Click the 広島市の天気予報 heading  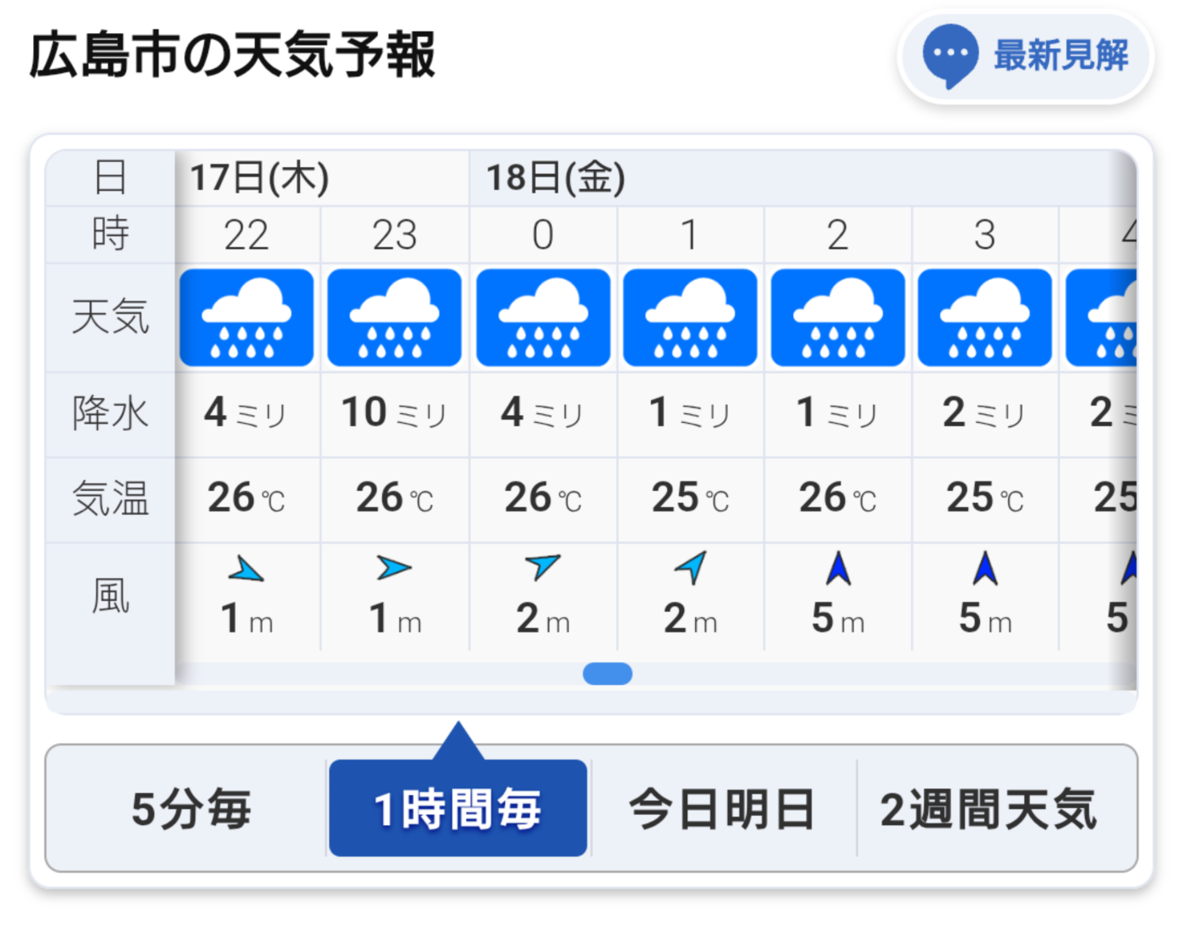pos(232,55)
